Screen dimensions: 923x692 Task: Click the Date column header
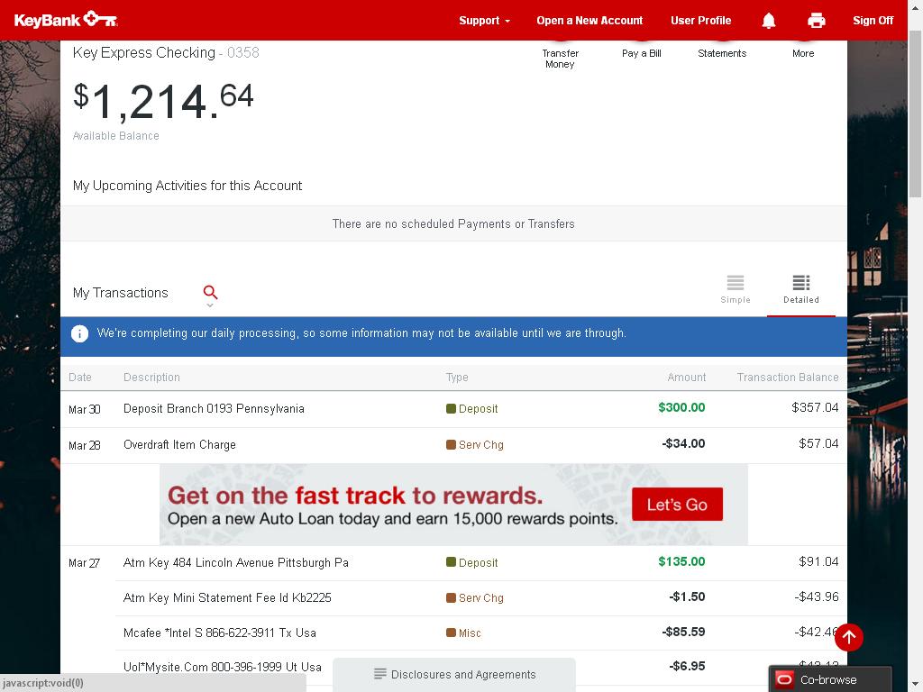click(x=80, y=378)
